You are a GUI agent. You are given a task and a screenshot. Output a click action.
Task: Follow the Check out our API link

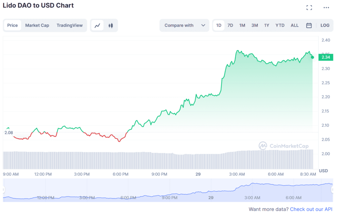tap(311, 209)
